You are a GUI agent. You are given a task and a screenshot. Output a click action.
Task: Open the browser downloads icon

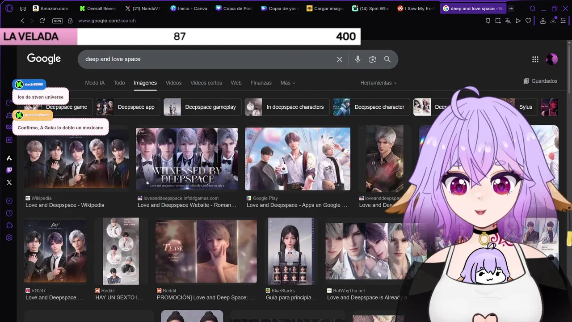(553, 21)
